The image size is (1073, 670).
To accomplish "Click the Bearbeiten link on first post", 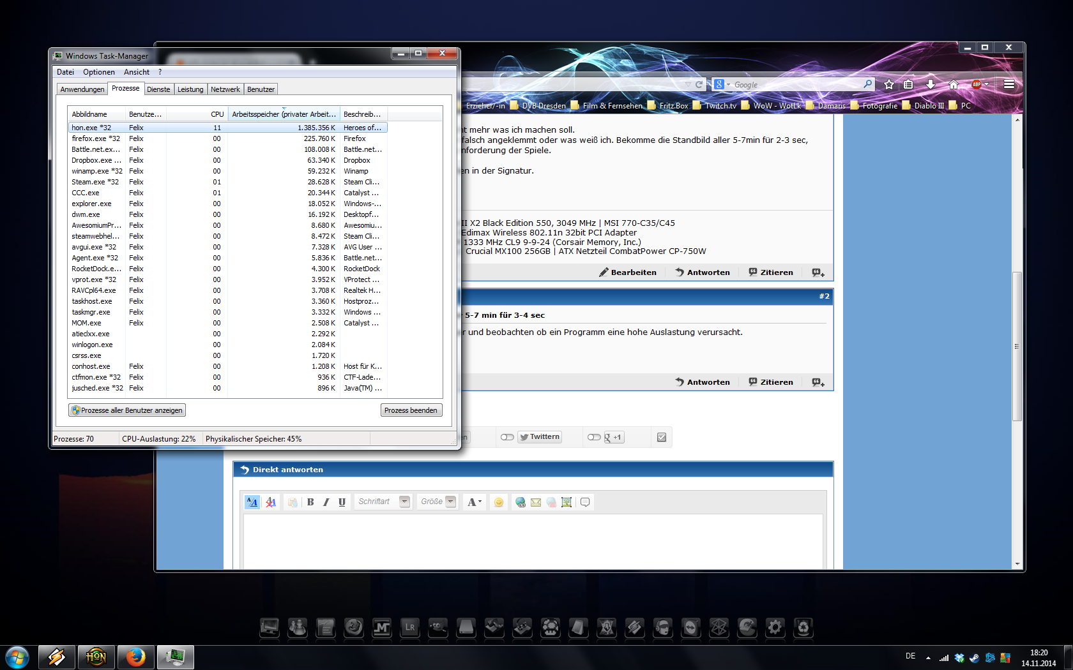I will [628, 272].
